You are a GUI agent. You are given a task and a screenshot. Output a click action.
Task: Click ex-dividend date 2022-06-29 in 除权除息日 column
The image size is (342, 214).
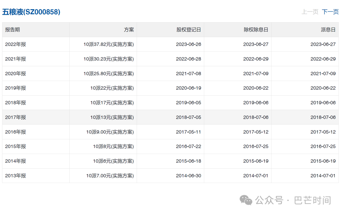click(256, 59)
